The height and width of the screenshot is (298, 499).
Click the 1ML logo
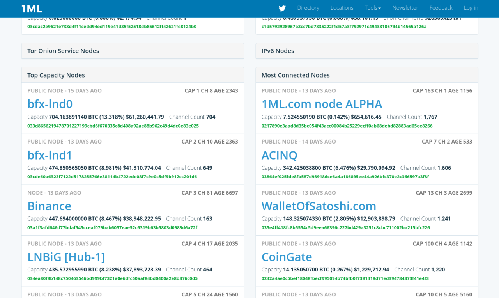32,9
